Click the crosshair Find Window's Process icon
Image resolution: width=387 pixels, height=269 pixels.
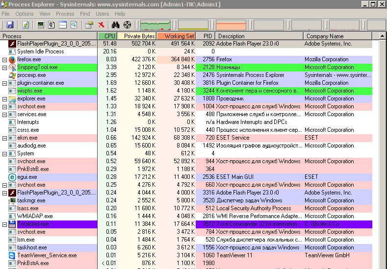128,24
